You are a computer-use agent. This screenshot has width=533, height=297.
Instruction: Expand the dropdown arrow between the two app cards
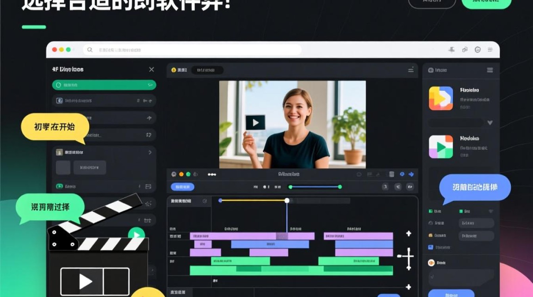coord(490,123)
